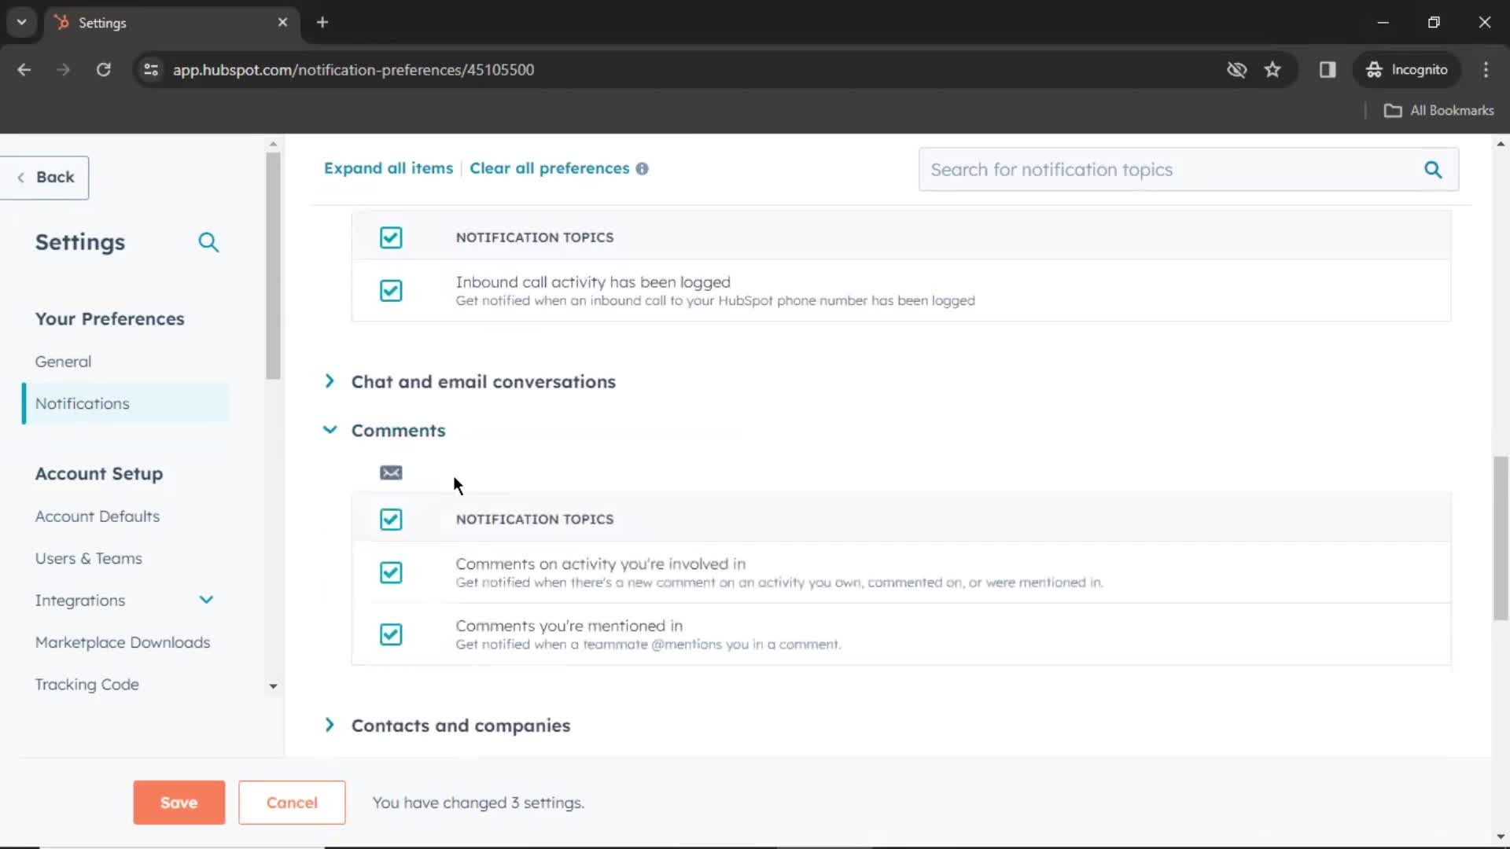Click the Back navigation arrow icon
Image resolution: width=1510 pixels, height=849 pixels.
pos(20,176)
